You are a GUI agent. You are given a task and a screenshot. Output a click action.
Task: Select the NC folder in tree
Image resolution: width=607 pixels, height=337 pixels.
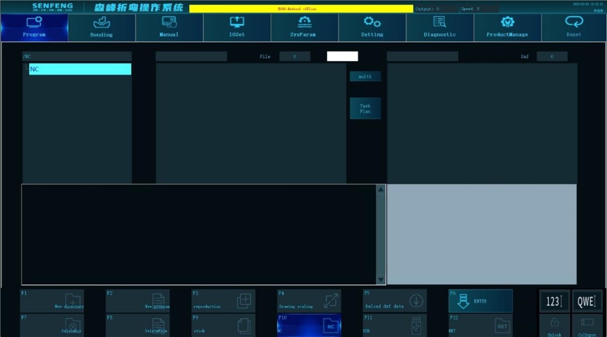tap(79, 69)
